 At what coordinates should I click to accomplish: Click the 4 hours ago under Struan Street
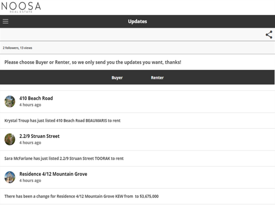[x=30, y=142]
